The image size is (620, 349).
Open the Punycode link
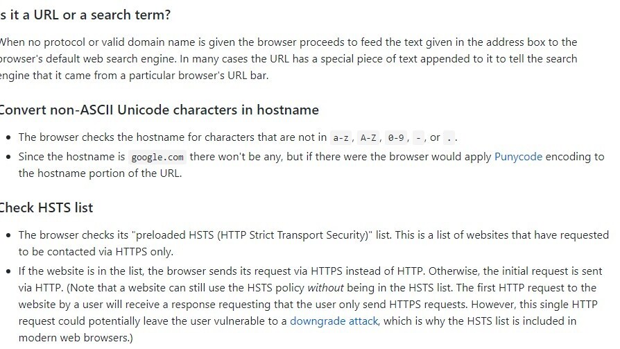[x=518, y=157]
